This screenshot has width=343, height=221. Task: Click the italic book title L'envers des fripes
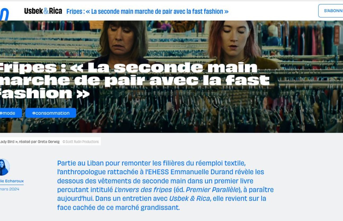[x=143, y=190]
